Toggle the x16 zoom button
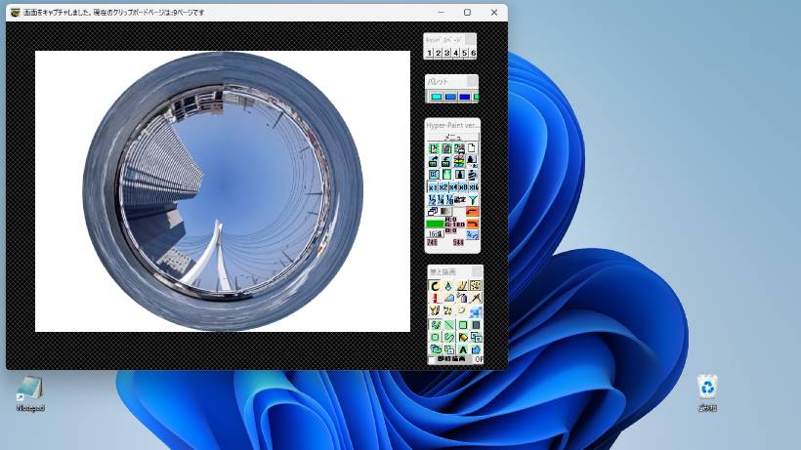The height and width of the screenshot is (450, 801). tap(474, 186)
